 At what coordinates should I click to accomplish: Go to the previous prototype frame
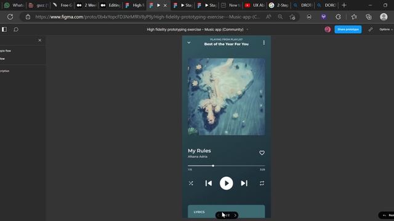click(x=219, y=215)
